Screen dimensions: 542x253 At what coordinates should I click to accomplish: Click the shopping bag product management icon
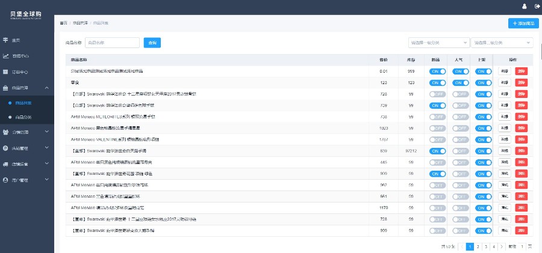5,88
